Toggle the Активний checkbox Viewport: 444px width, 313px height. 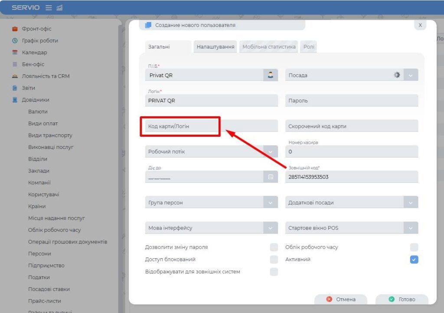pos(414,260)
